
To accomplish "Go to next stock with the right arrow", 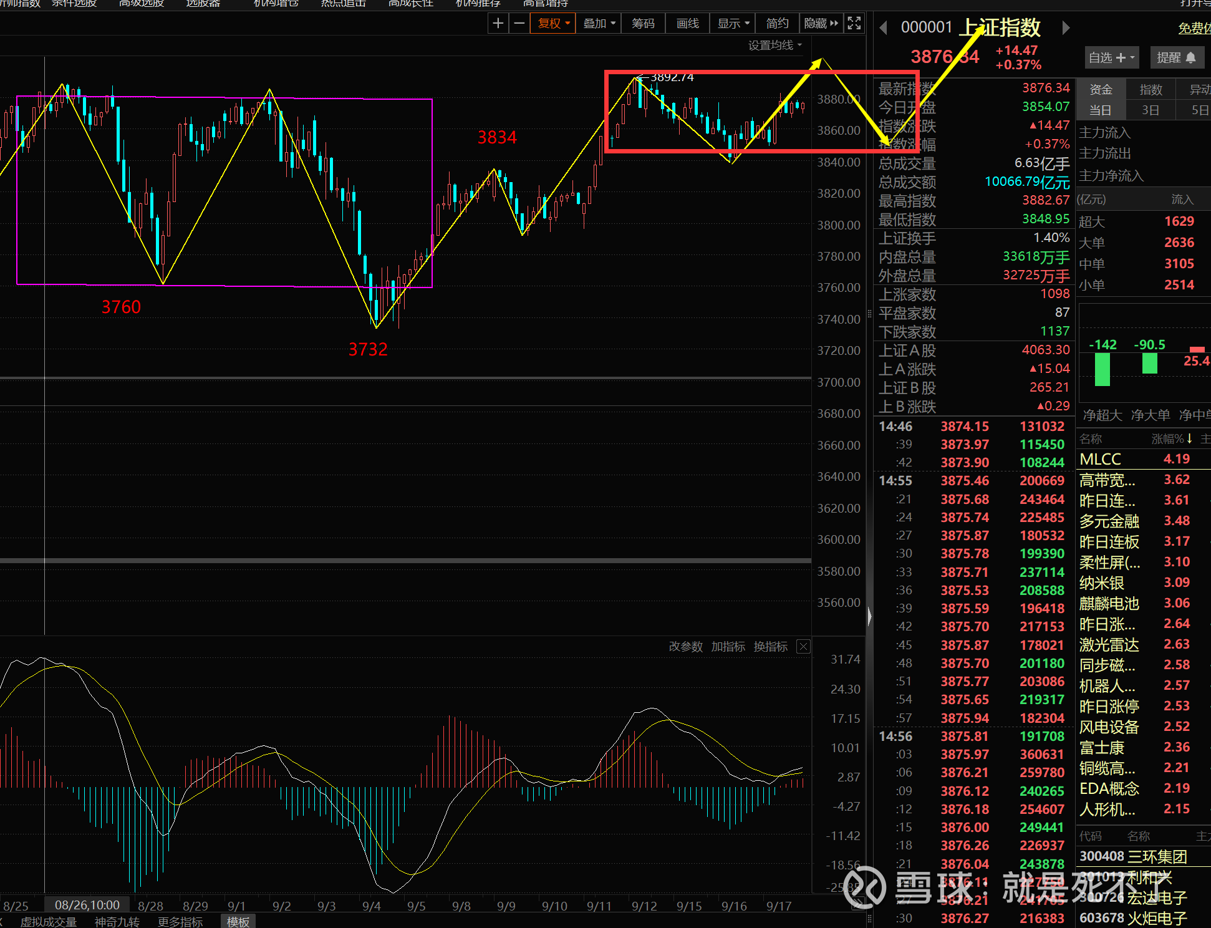I will click(1066, 27).
